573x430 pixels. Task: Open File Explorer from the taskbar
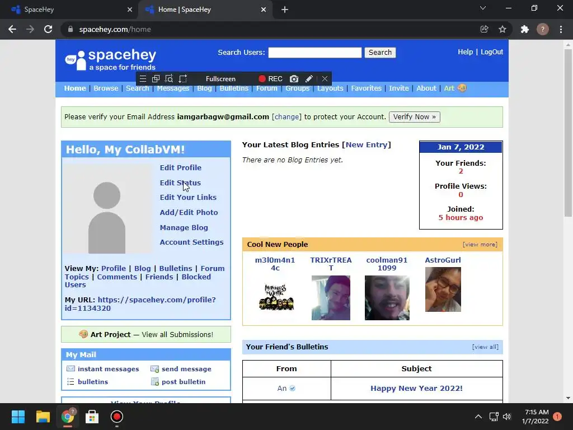point(43,417)
